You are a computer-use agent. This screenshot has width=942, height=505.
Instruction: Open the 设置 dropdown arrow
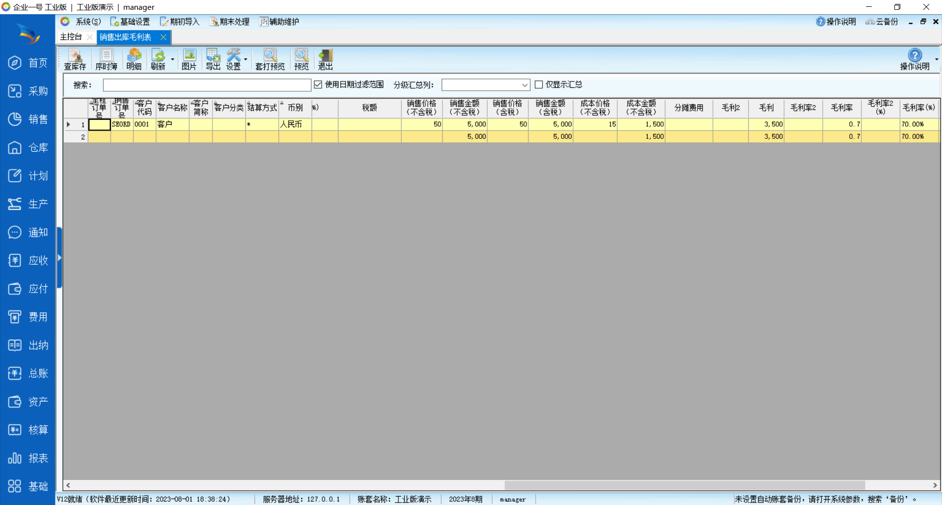pyautogui.click(x=246, y=60)
